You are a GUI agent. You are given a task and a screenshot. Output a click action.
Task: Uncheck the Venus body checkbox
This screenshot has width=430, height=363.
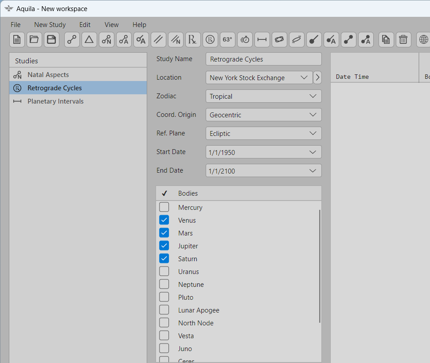pos(164,220)
